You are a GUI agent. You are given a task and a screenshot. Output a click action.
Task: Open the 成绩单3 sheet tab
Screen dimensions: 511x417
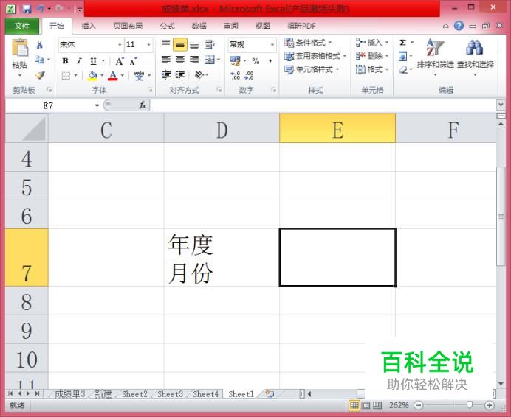tap(69, 394)
